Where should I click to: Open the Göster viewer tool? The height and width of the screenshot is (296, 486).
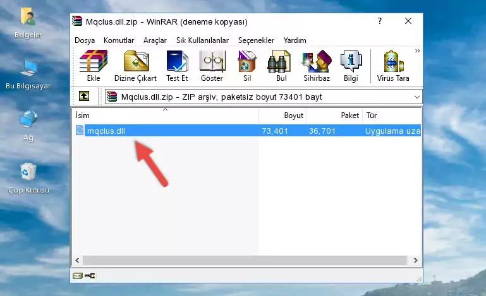click(212, 66)
